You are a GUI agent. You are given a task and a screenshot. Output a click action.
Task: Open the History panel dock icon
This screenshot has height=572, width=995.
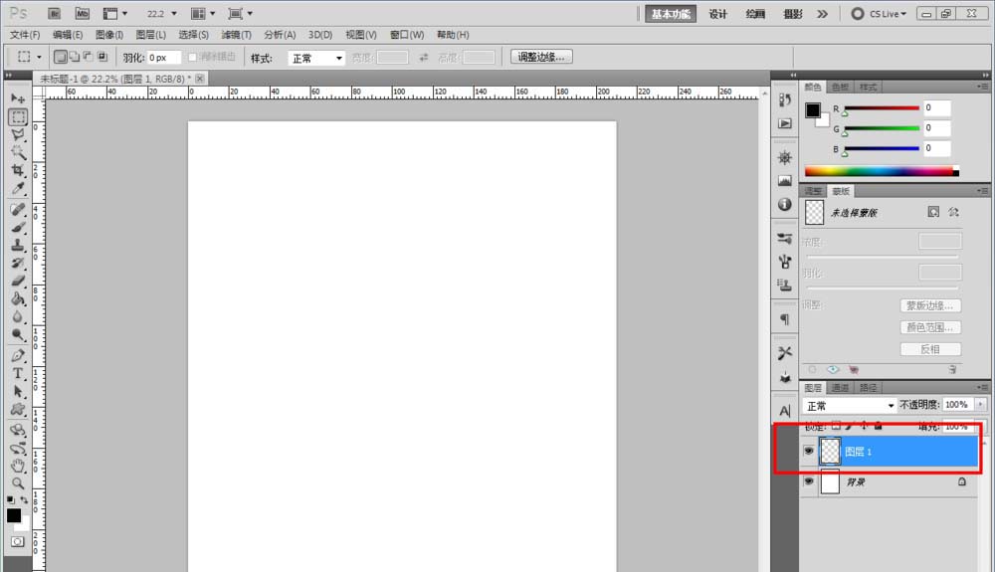click(x=785, y=99)
